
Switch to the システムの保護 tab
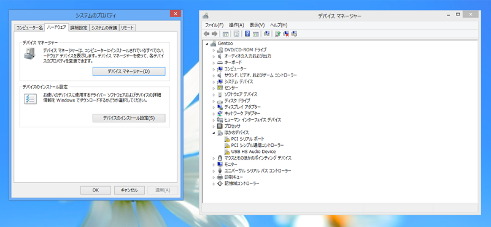[104, 28]
